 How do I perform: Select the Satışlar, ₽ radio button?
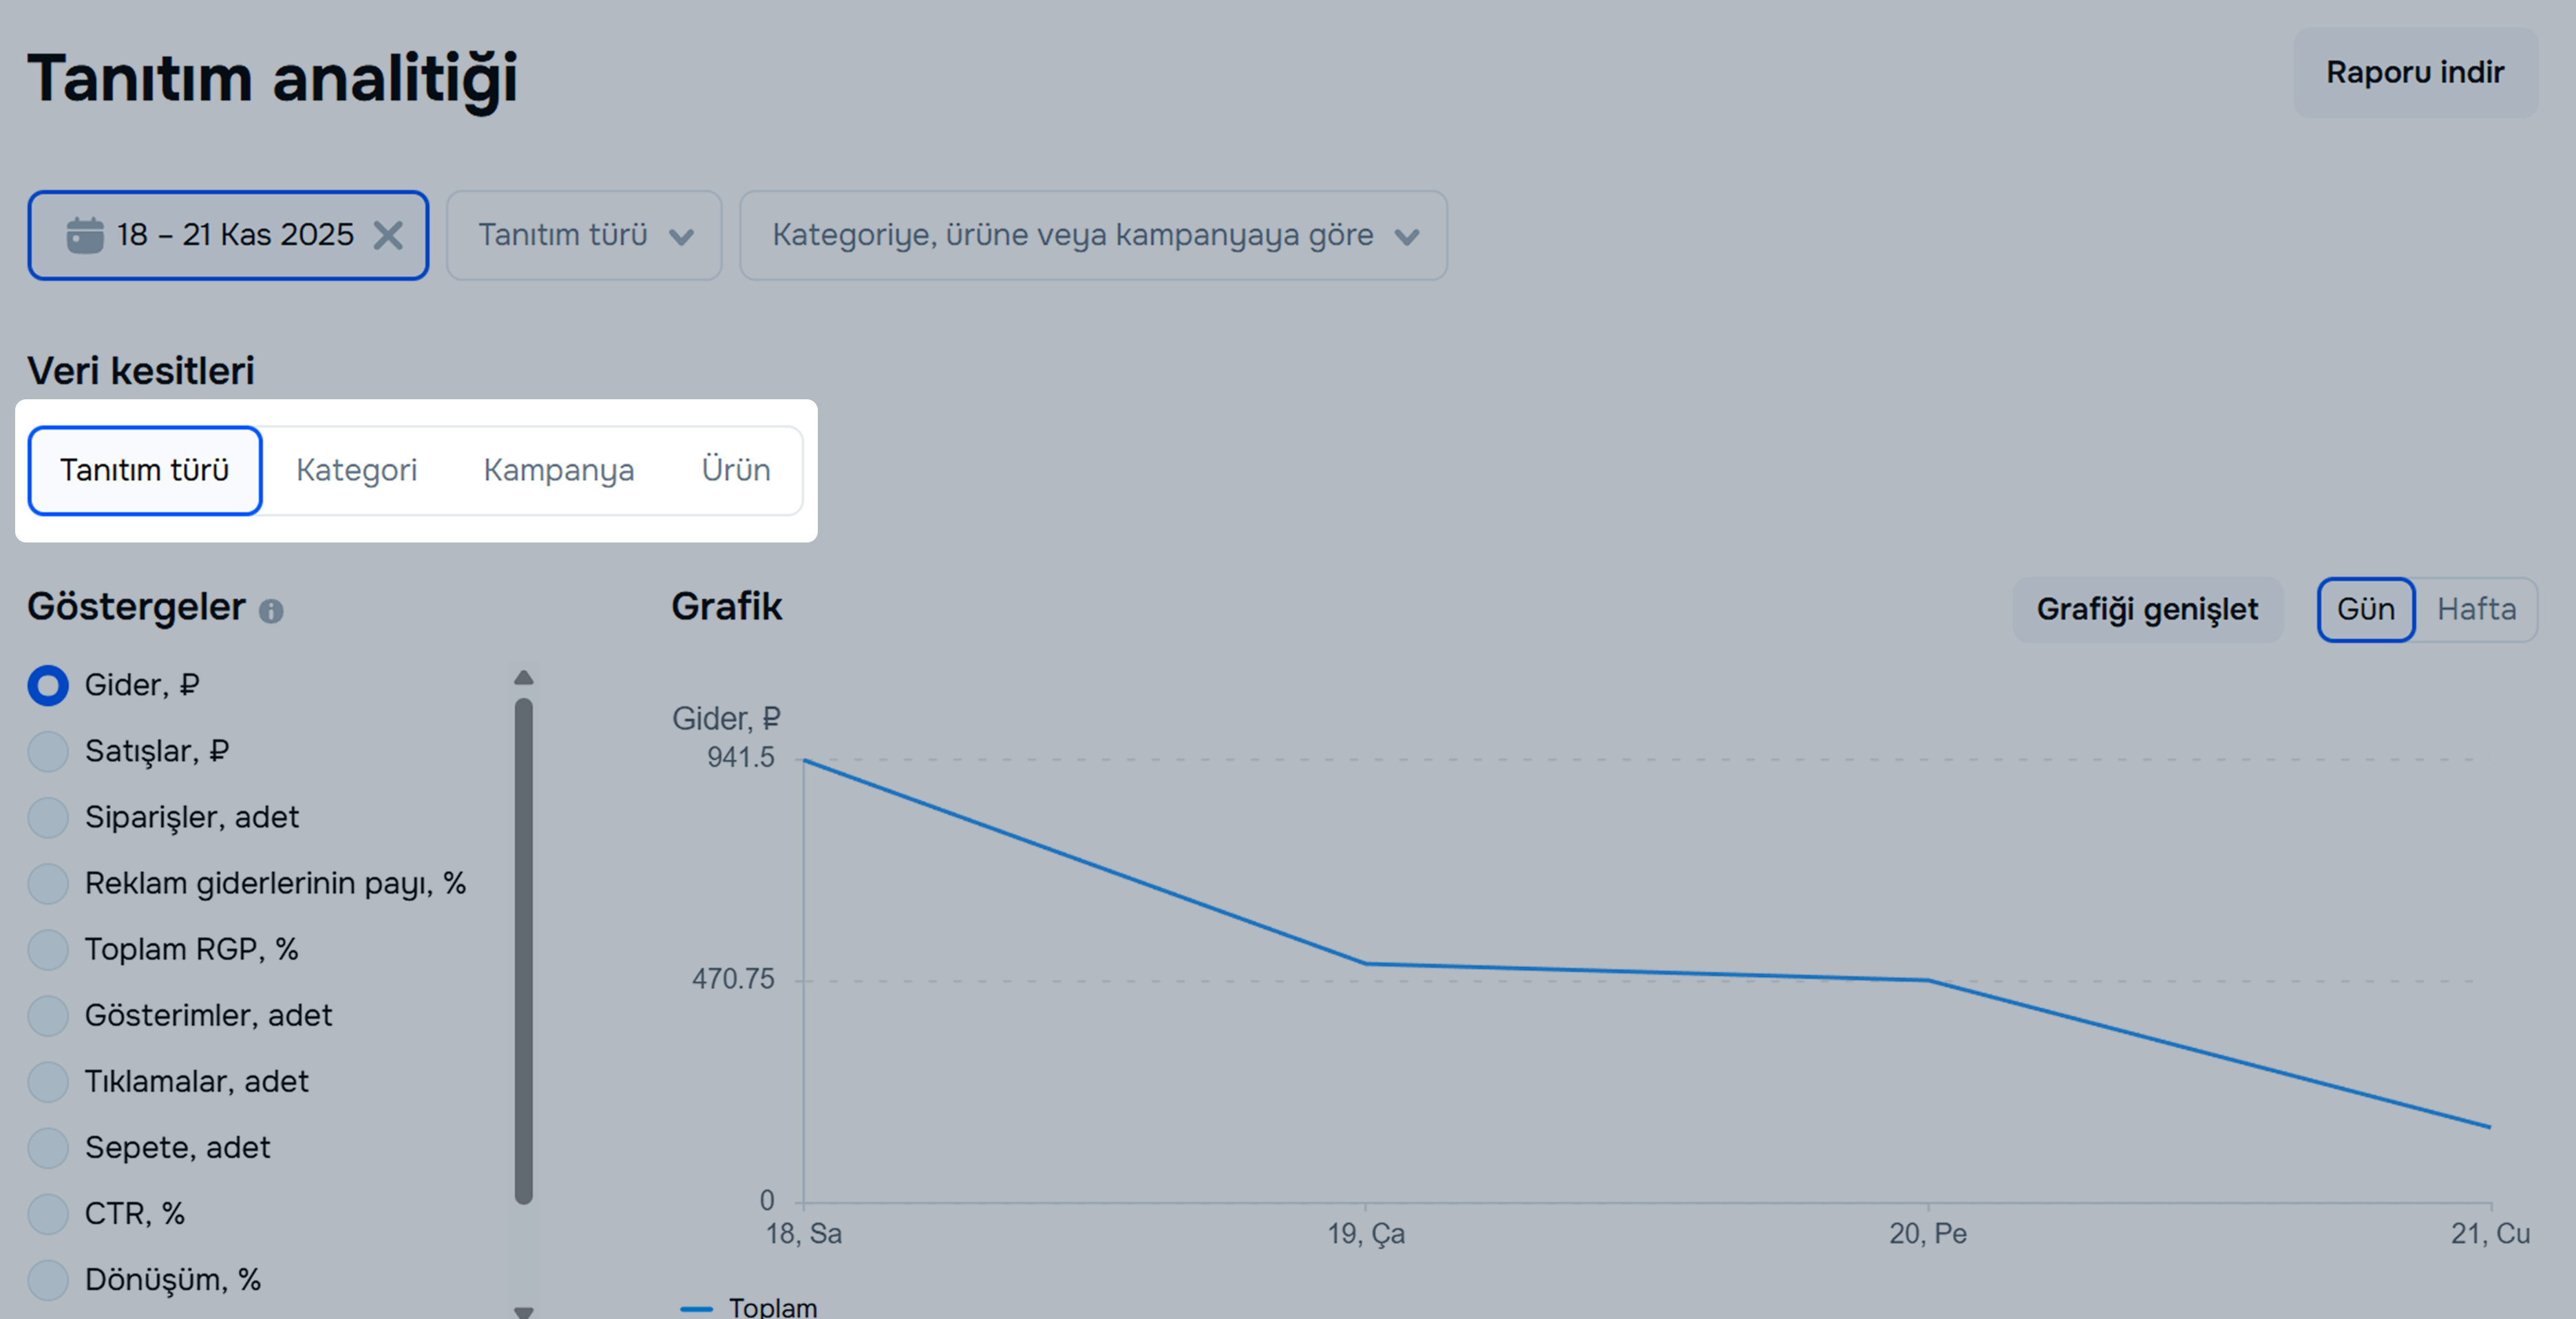coord(48,751)
